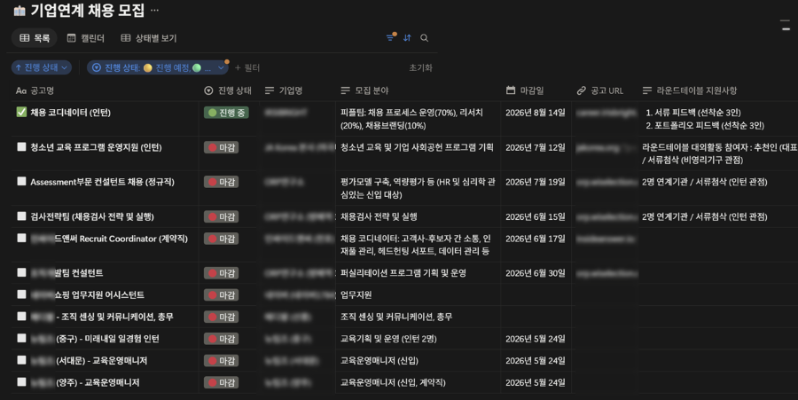Switch to the 목록 view tab
798x400 pixels.
(x=34, y=38)
